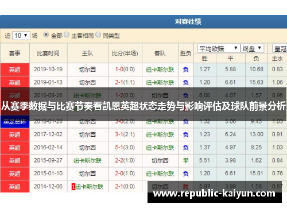Viewport: 287px width, 208px height.
Task: Click the odds value 5.51
Action: point(205,160)
